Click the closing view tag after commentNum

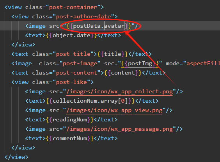[23, 148]
